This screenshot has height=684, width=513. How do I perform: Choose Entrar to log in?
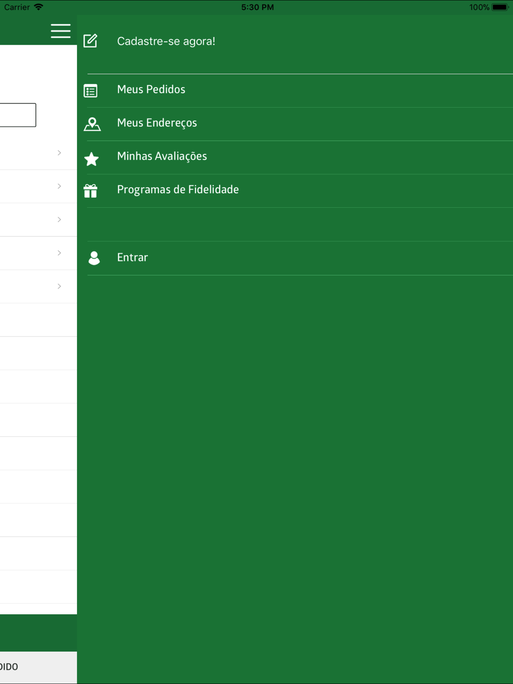132,257
